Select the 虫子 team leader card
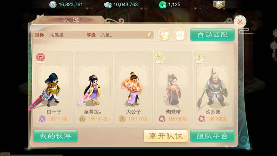This screenshot has width=277, height=156. pyautogui.click(x=54, y=88)
